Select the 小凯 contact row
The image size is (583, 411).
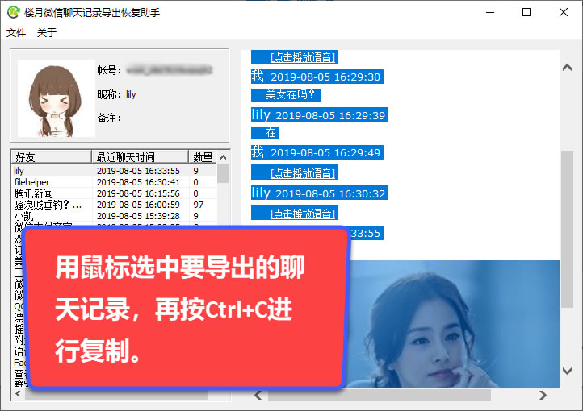23,216
